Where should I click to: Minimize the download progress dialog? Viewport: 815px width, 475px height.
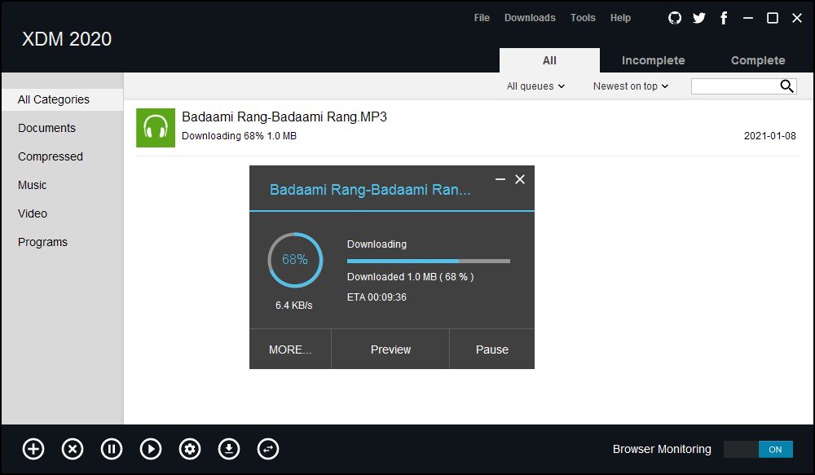(500, 179)
